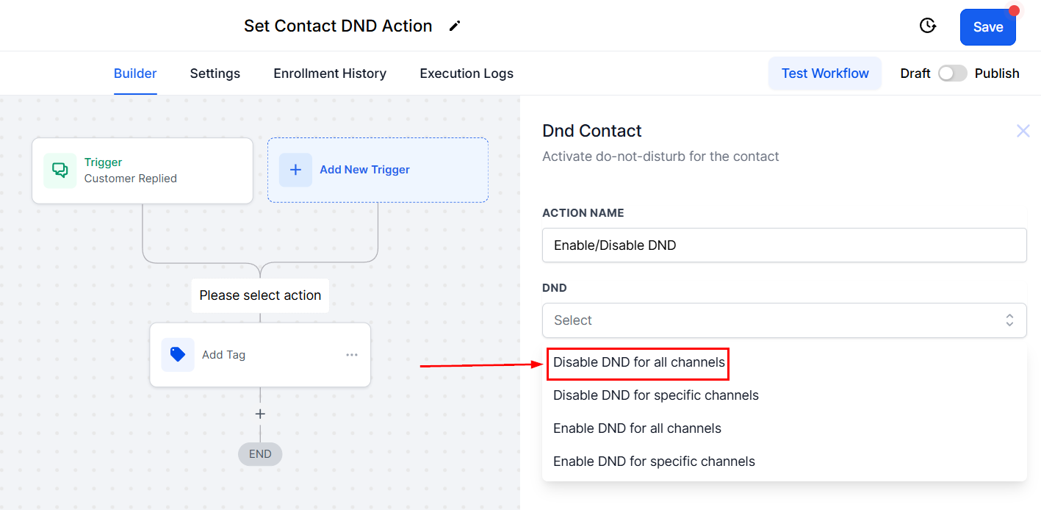Toggle the Draft/Publish switch

[952, 73]
